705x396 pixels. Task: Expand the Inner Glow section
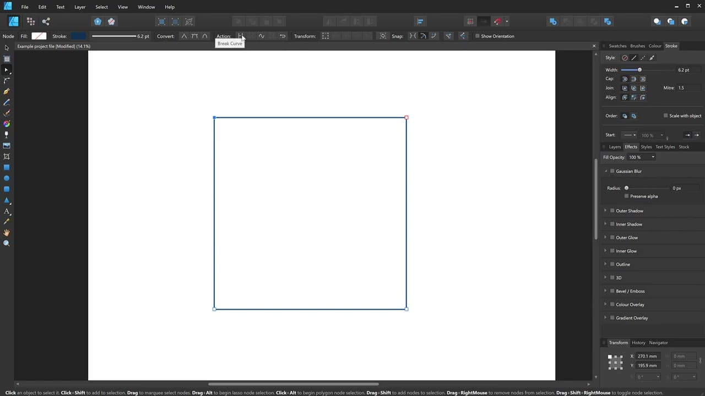click(x=605, y=251)
